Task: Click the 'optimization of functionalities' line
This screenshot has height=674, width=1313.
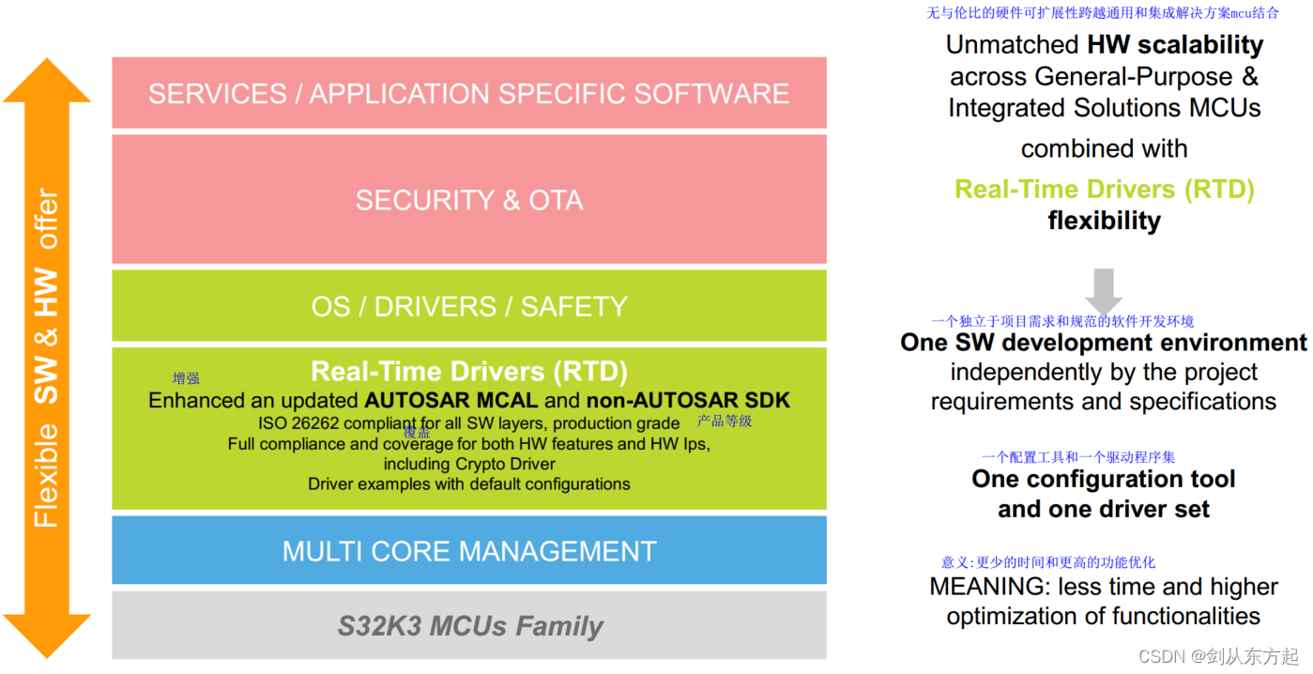Action: click(x=1104, y=616)
